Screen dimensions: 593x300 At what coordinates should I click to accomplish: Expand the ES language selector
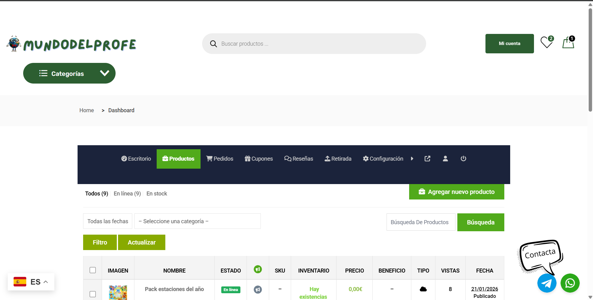click(31, 282)
